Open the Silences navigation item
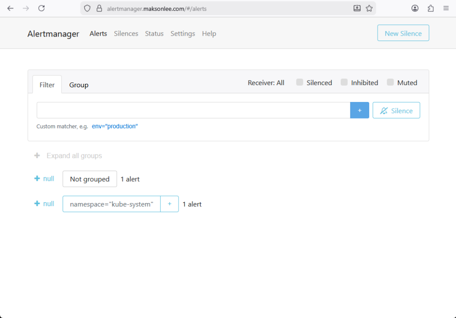This screenshot has height=318, width=456. click(126, 33)
